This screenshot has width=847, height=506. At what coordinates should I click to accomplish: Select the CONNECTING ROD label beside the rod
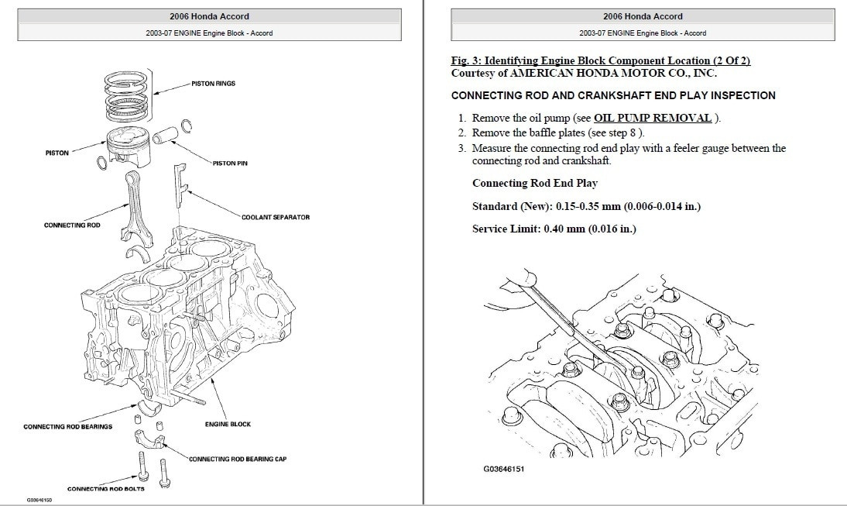(x=71, y=225)
